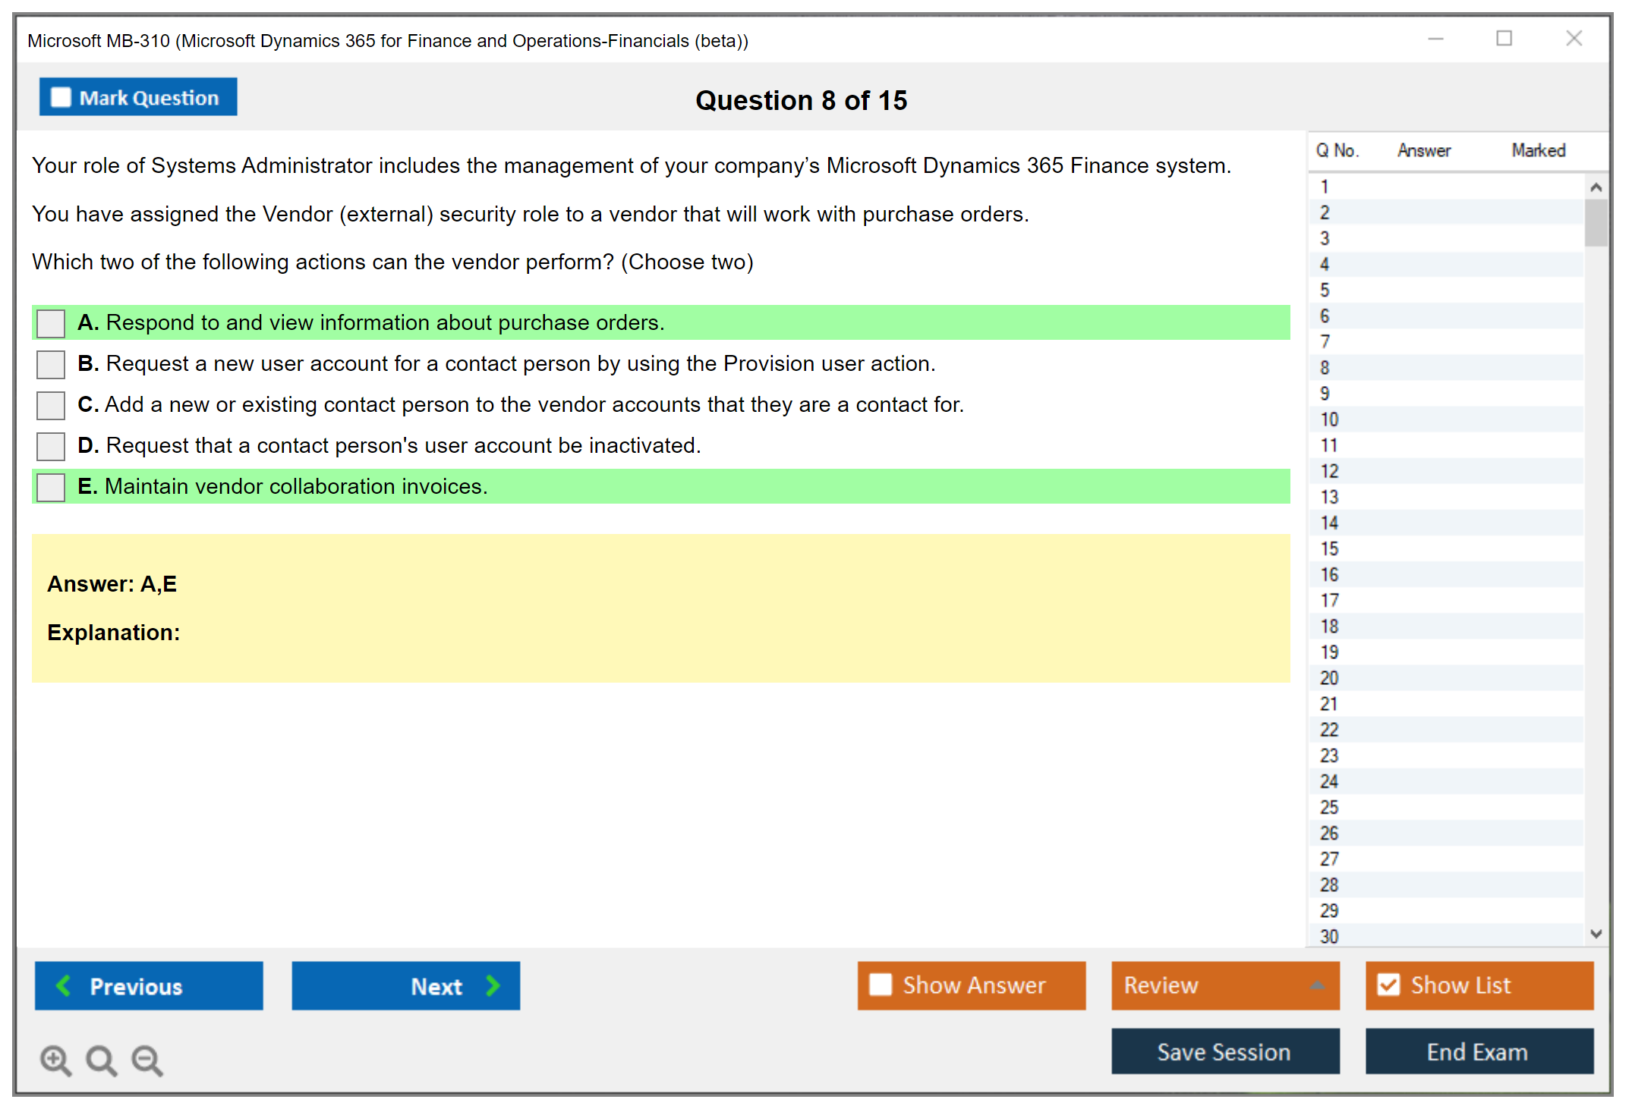Viewport: 1632px width, 1115px height.
Task: Select checkbox for option E
Action: pos(51,487)
